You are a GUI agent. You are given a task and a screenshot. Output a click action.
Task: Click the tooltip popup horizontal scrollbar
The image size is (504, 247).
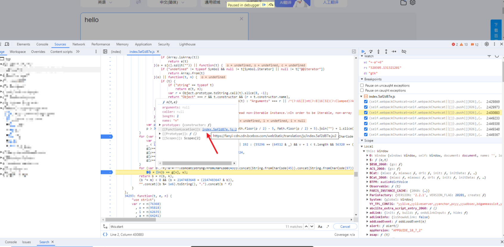click(x=197, y=163)
